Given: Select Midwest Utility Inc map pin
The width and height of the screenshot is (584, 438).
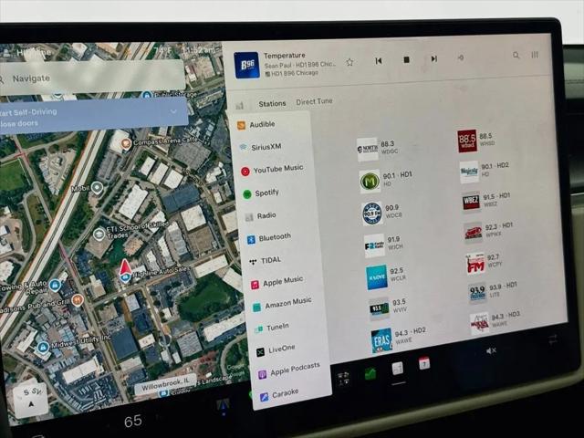Looking at the screenshot, I should tap(43, 348).
